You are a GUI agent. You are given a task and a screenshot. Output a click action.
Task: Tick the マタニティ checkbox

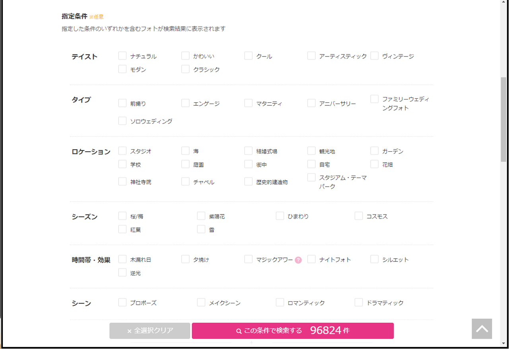pos(249,103)
